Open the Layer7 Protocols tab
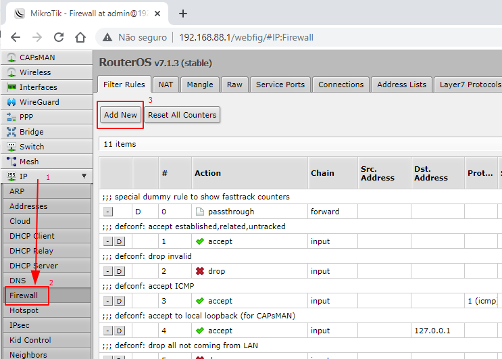 coord(468,85)
